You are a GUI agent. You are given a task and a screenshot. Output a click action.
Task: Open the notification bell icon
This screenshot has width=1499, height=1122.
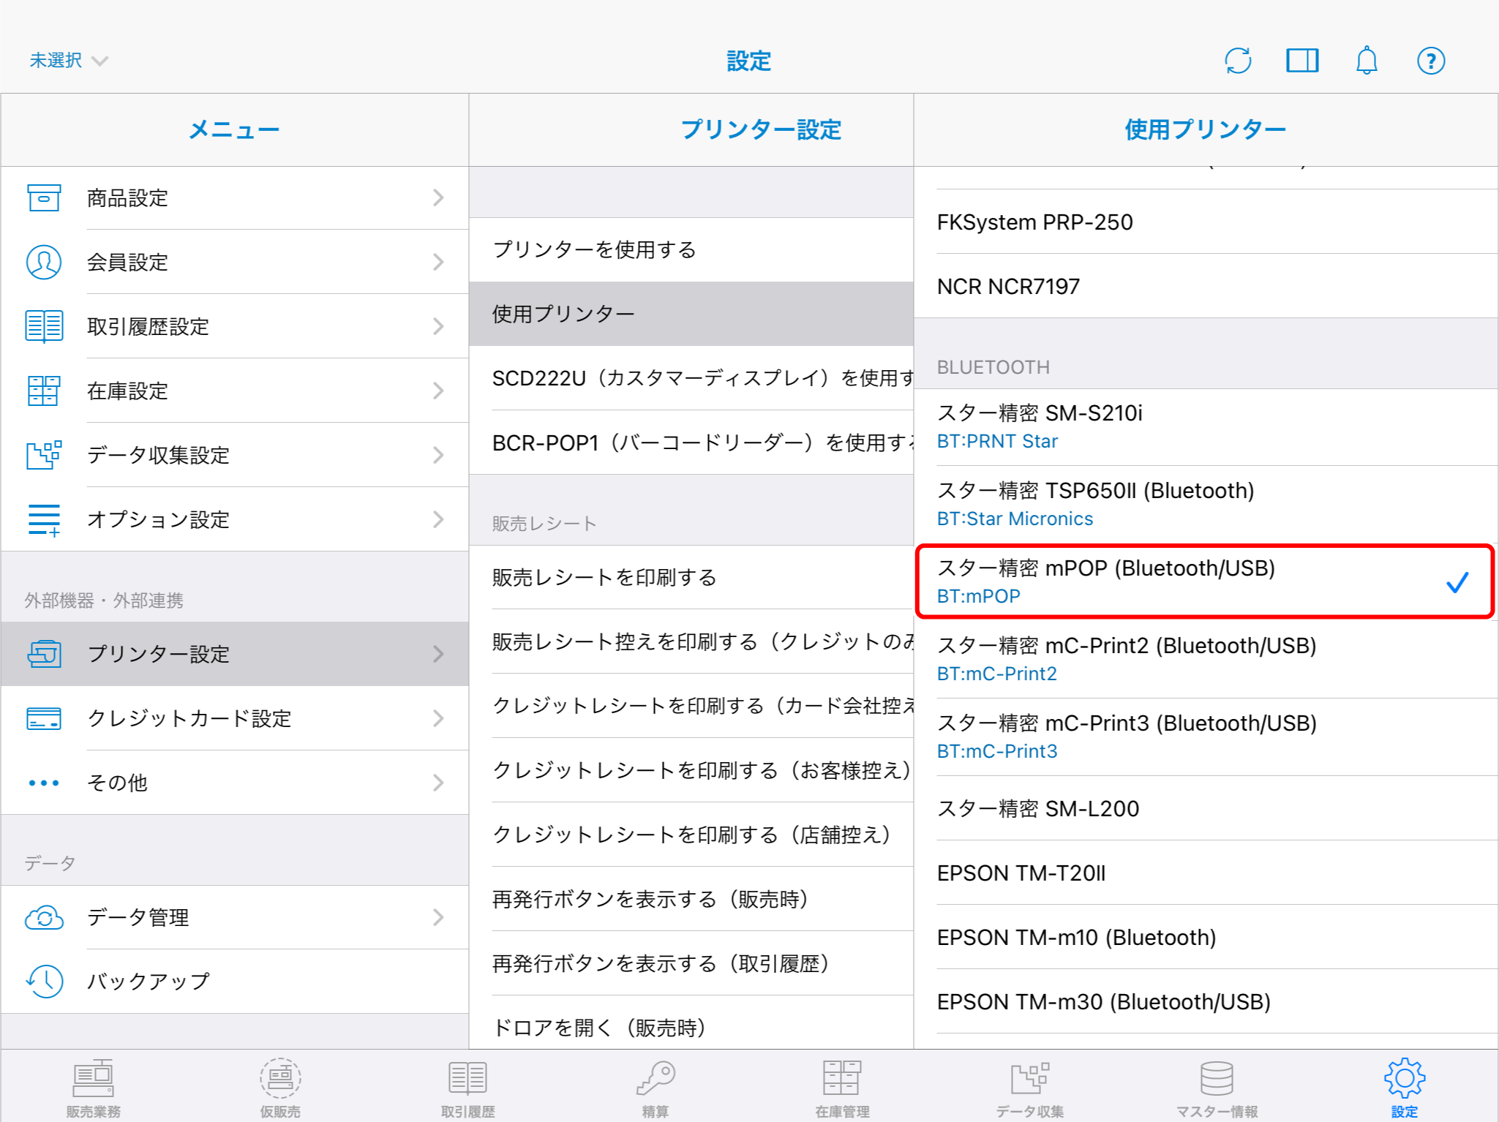point(1367,61)
